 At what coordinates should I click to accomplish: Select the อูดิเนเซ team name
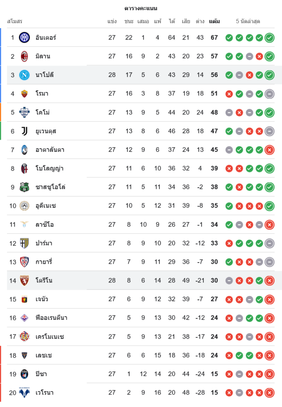(x=46, y=206)
